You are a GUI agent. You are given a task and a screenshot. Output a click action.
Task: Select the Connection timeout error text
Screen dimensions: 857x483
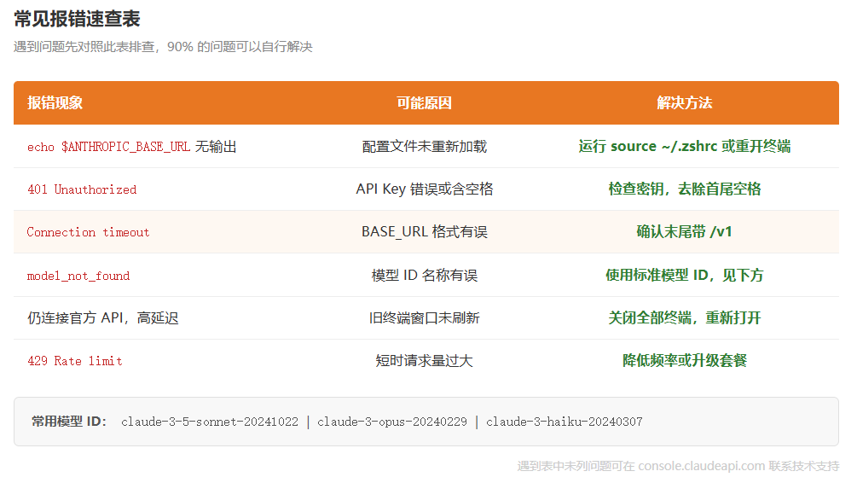pos(88,232)
